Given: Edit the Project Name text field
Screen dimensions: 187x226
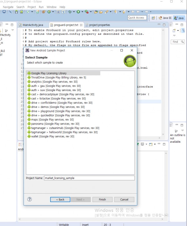Looking at the screenshot, I should click(x=89, y=178).
